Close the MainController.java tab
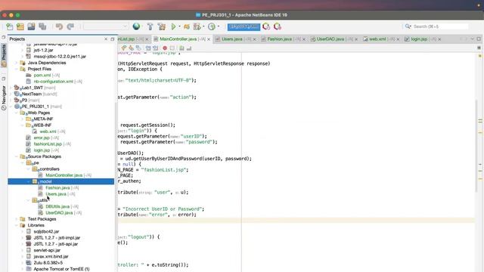484x272 pixels. click(x=209, y=39)
